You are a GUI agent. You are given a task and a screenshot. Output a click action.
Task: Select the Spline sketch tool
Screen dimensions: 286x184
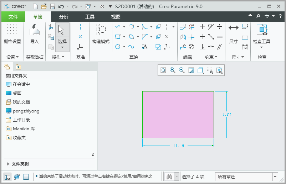click(131, 47)
